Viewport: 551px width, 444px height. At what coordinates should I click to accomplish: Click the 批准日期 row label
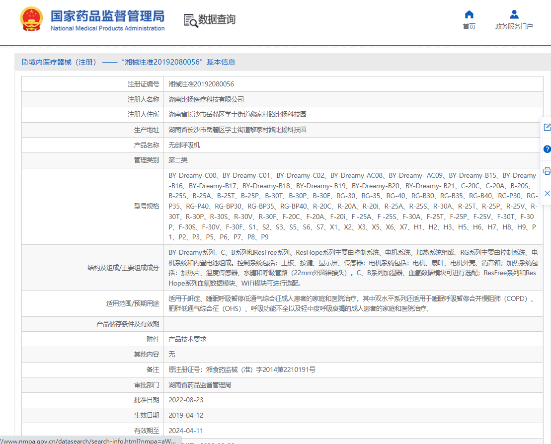[147, 400]
